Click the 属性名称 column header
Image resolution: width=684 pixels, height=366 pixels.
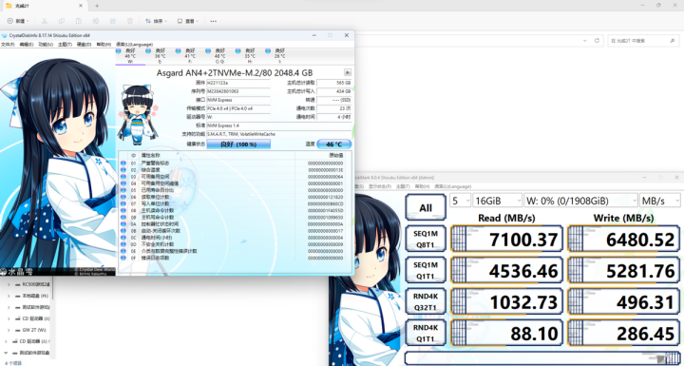click(x=151, y=156)
